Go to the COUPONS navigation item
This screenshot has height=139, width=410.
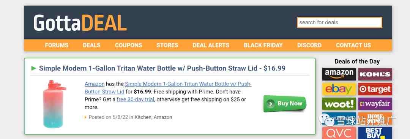tap(128, 45)
